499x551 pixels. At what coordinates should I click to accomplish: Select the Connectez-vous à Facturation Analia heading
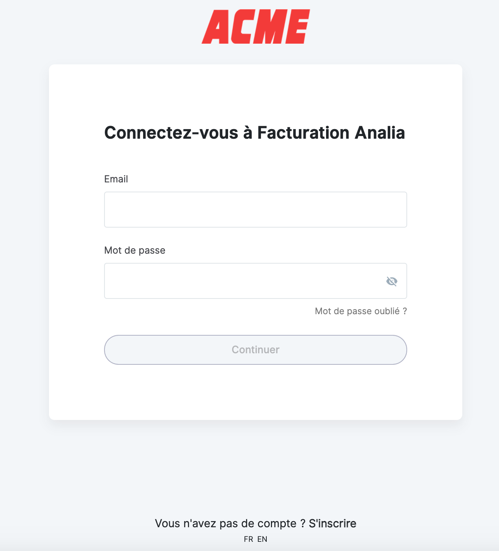pos(254,133)
